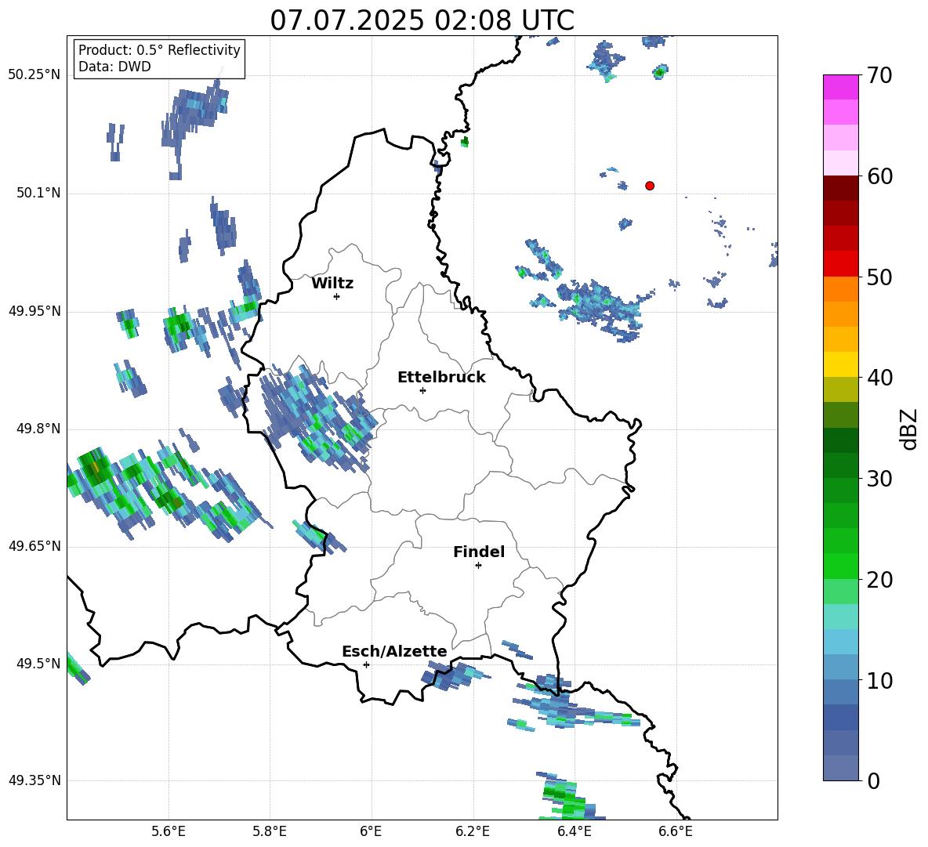Click the colorbar value 20
The image size is (928, 847).
click(879, 580)
